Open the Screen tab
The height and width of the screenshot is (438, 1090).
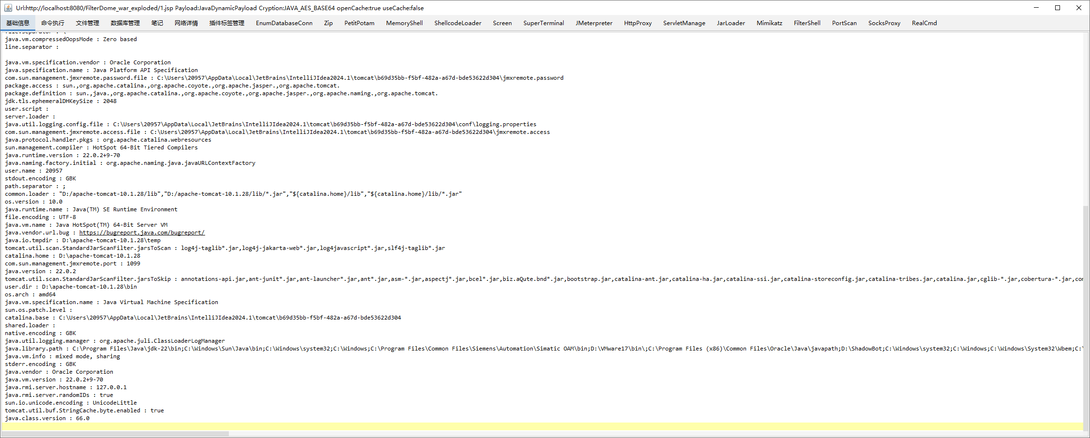(502, 23)
